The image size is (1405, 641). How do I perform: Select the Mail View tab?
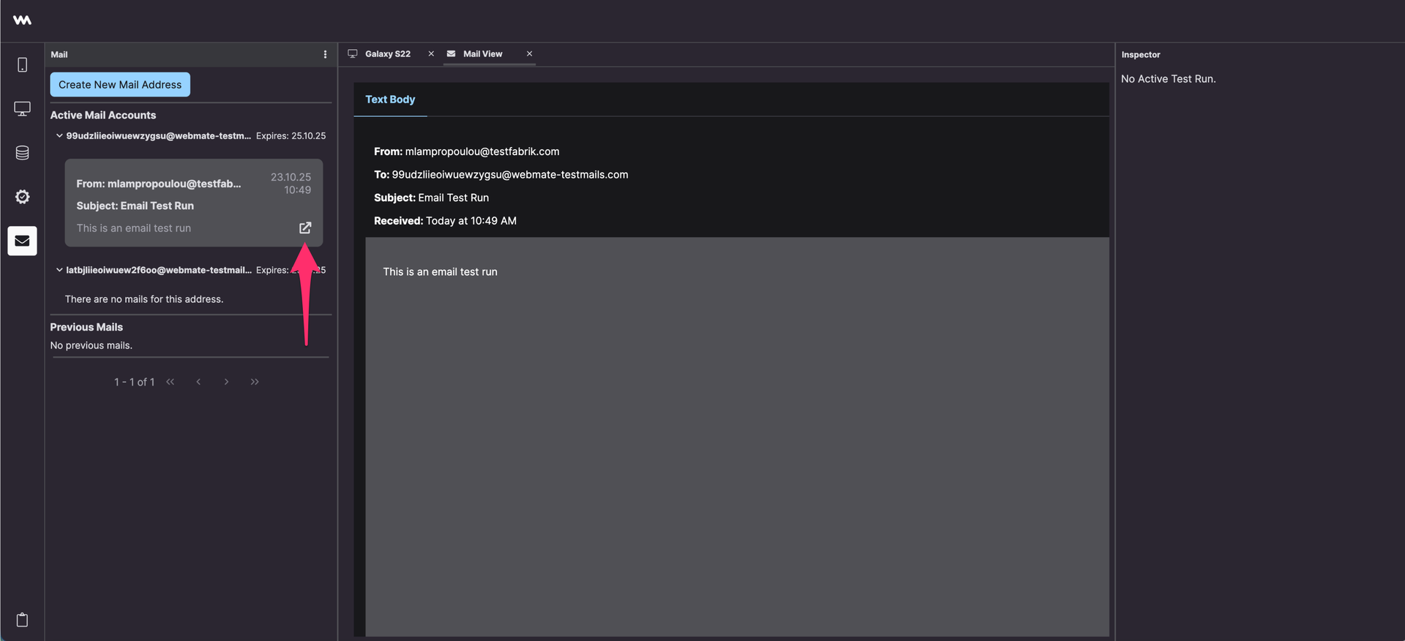tap(482, 54)
